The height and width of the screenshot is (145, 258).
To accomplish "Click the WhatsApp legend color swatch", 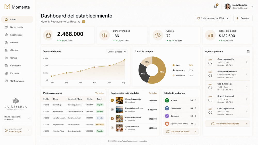I will pyautogui.click(x=173, y=71).
